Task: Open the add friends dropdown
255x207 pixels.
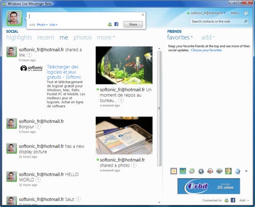Action: pyautogui.click(x=208, y=37)
